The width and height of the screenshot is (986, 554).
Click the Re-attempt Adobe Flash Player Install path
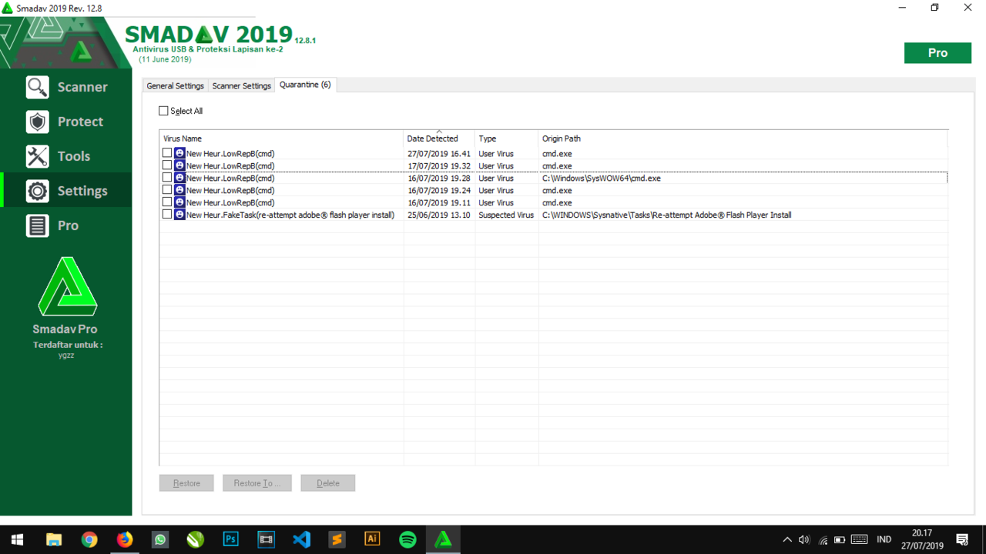point(666,215)
